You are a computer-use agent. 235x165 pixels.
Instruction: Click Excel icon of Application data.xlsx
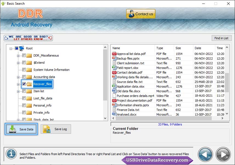[x=114, y=86]
